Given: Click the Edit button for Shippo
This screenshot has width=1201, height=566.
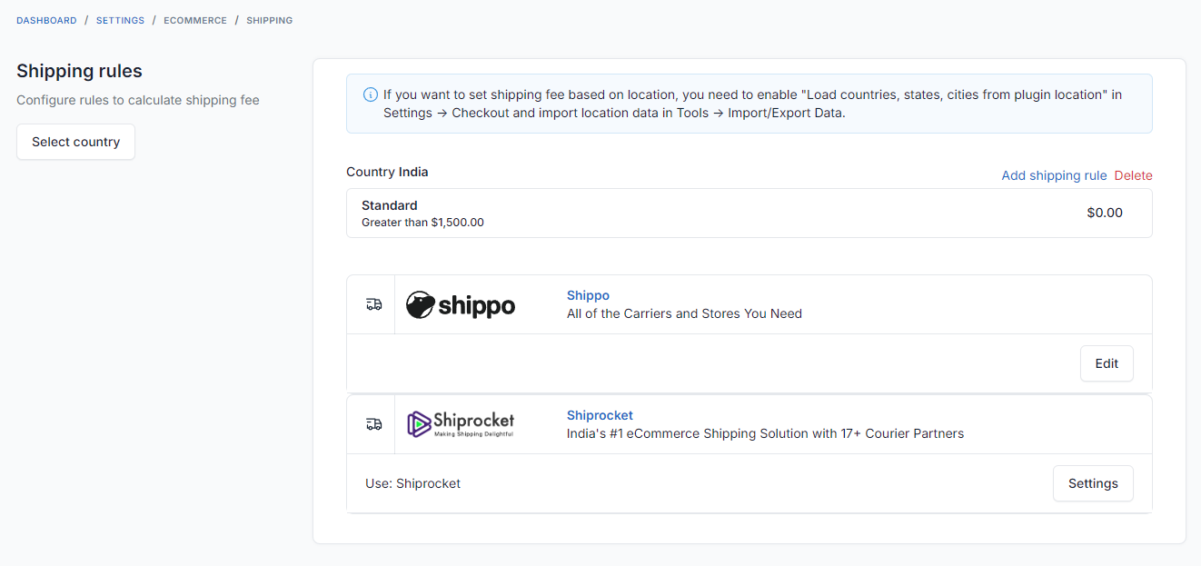Looking at the screenshot, I should (1107, 363).
